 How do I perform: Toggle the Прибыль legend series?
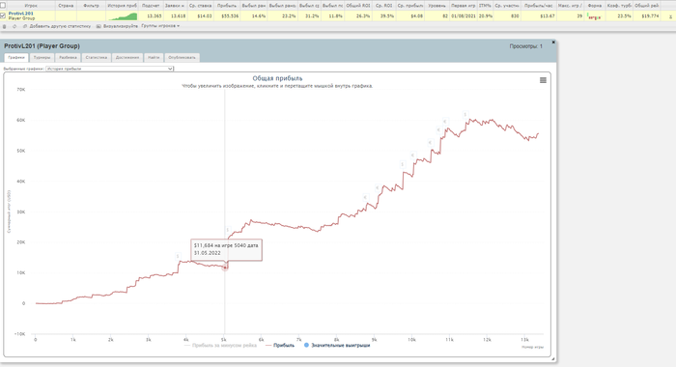280,345
